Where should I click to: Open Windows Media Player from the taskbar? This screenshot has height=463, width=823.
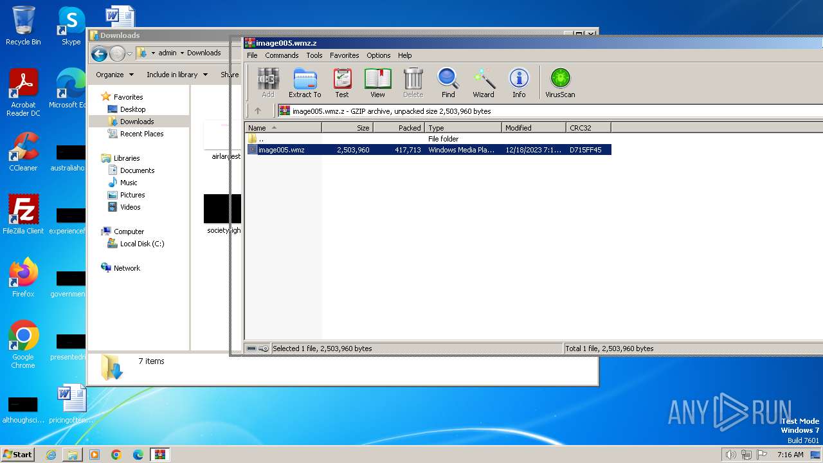[x=95, y=455]
